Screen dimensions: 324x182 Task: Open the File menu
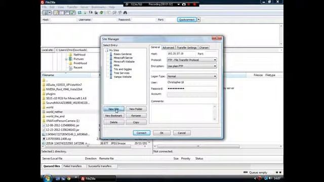[45, 7]
